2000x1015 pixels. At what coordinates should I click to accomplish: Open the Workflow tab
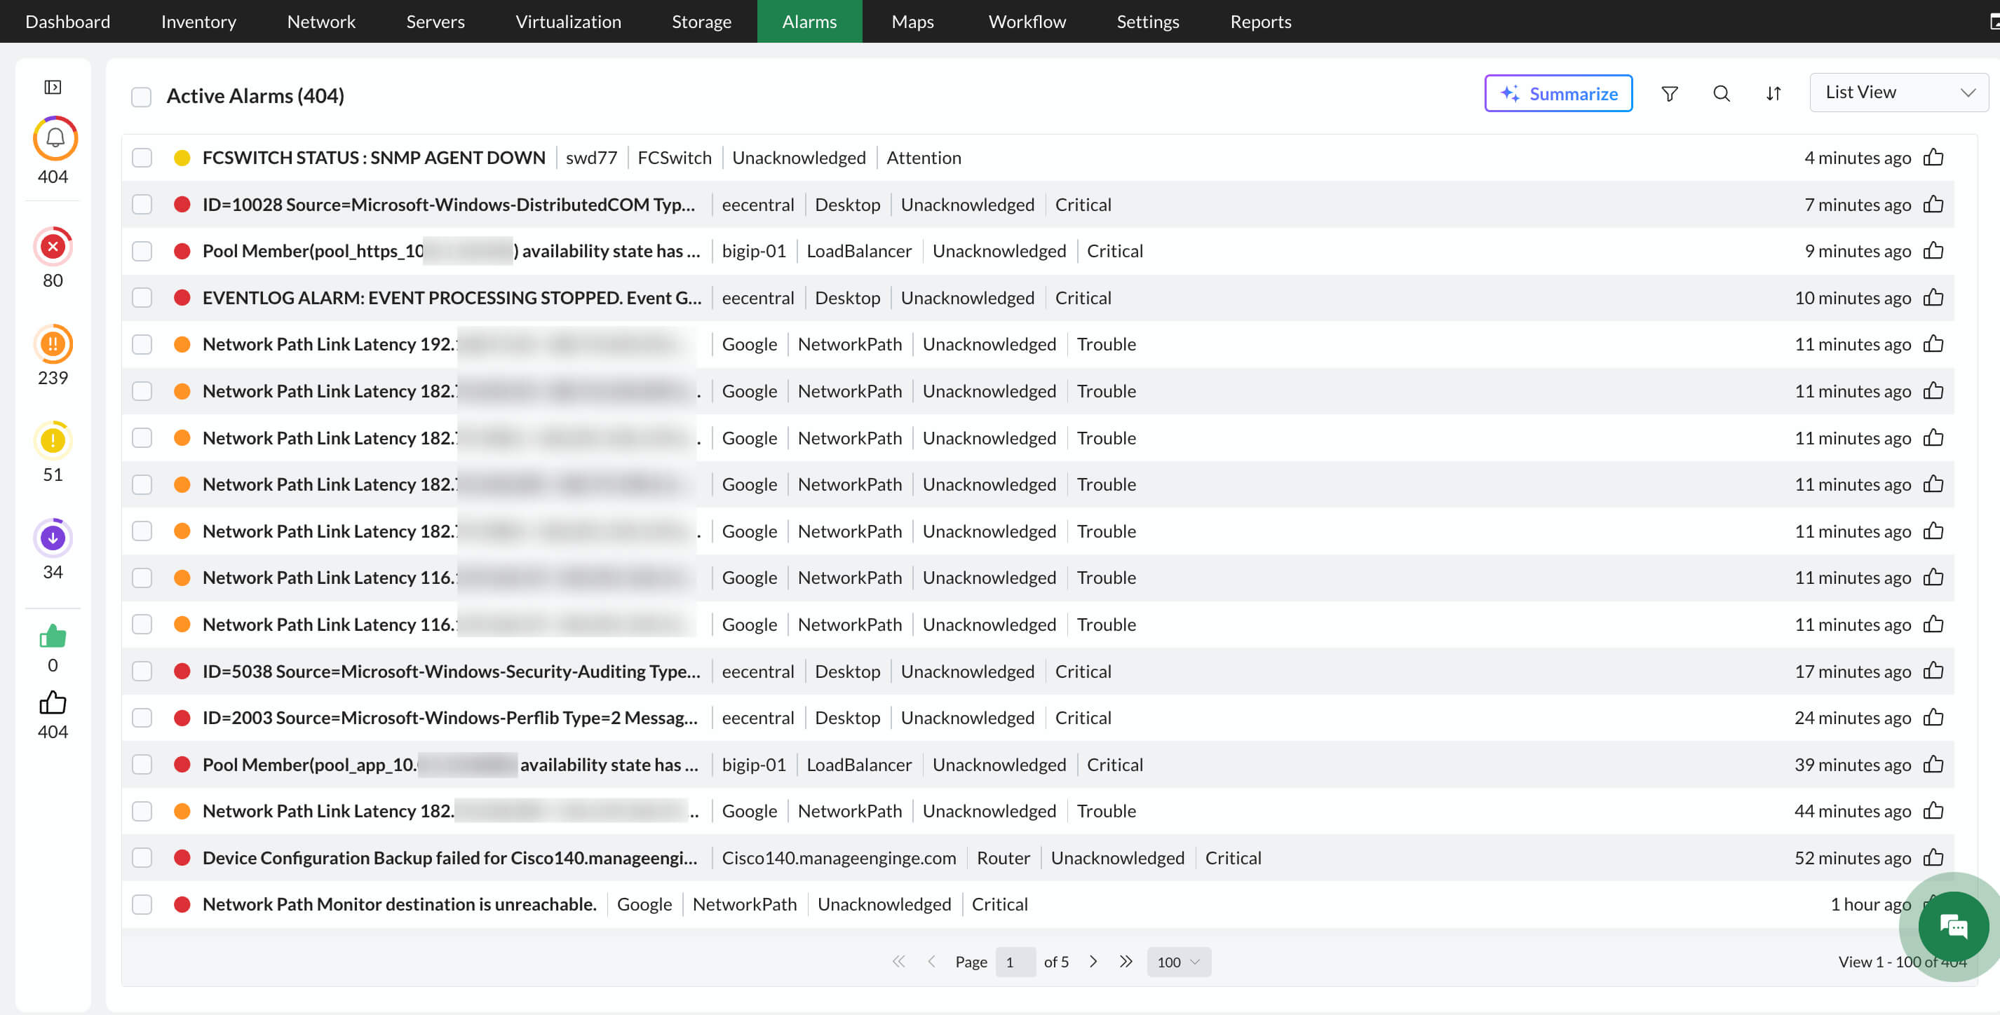tap(1027, 21)
